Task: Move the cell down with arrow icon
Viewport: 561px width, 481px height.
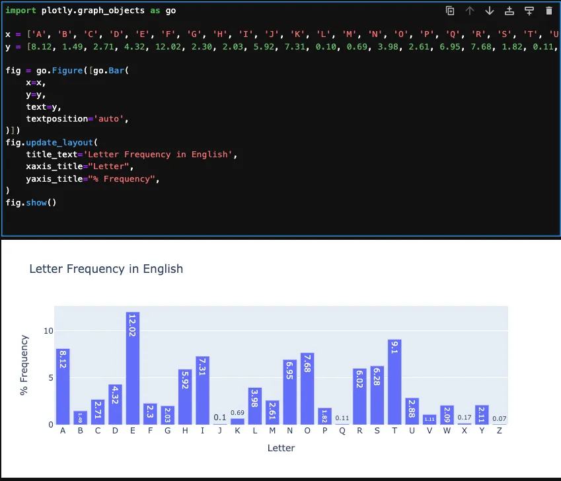Action: tap(490, 11)
